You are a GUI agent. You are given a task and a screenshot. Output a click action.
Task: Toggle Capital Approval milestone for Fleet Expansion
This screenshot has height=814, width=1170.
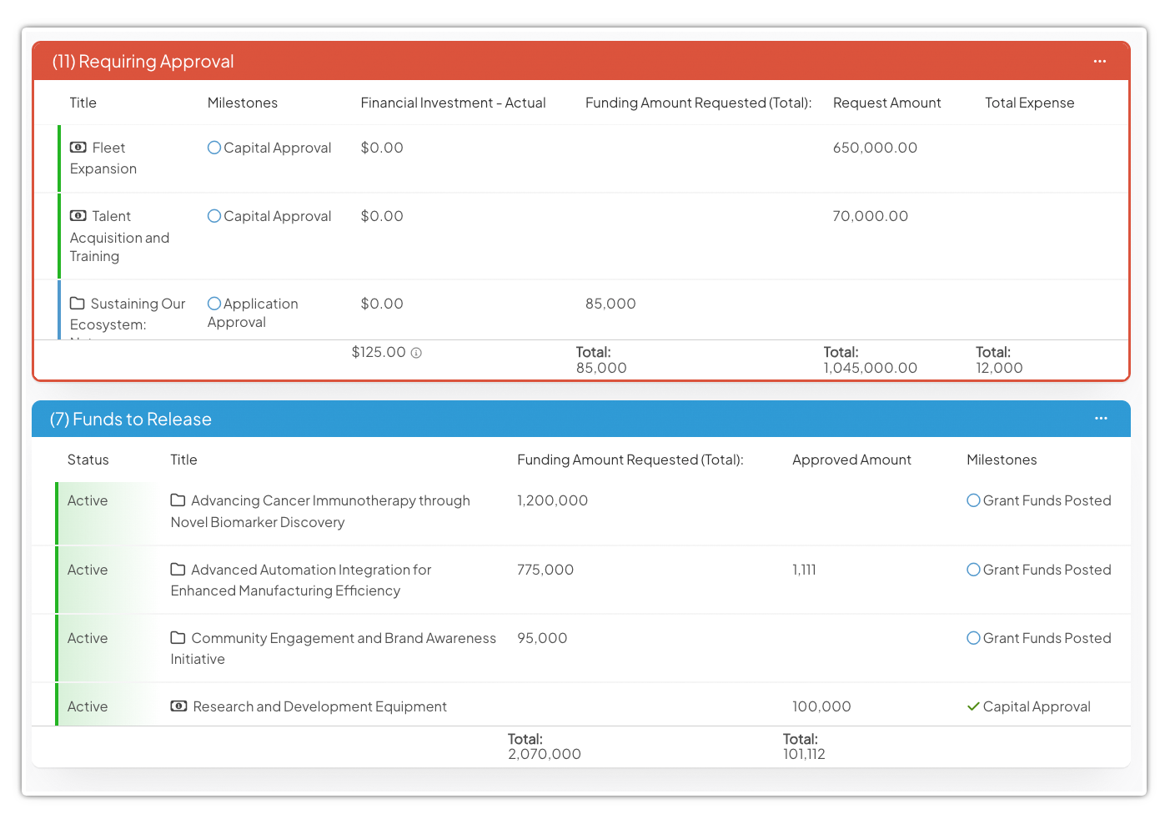tap(214, 148)
